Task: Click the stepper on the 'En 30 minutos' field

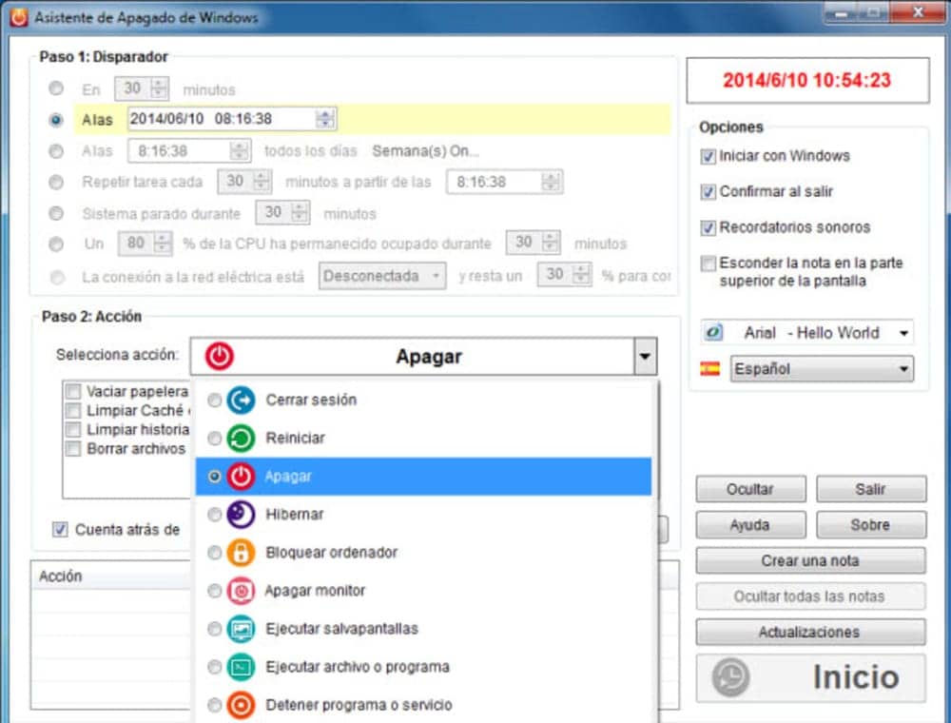Action: (160, 88)
